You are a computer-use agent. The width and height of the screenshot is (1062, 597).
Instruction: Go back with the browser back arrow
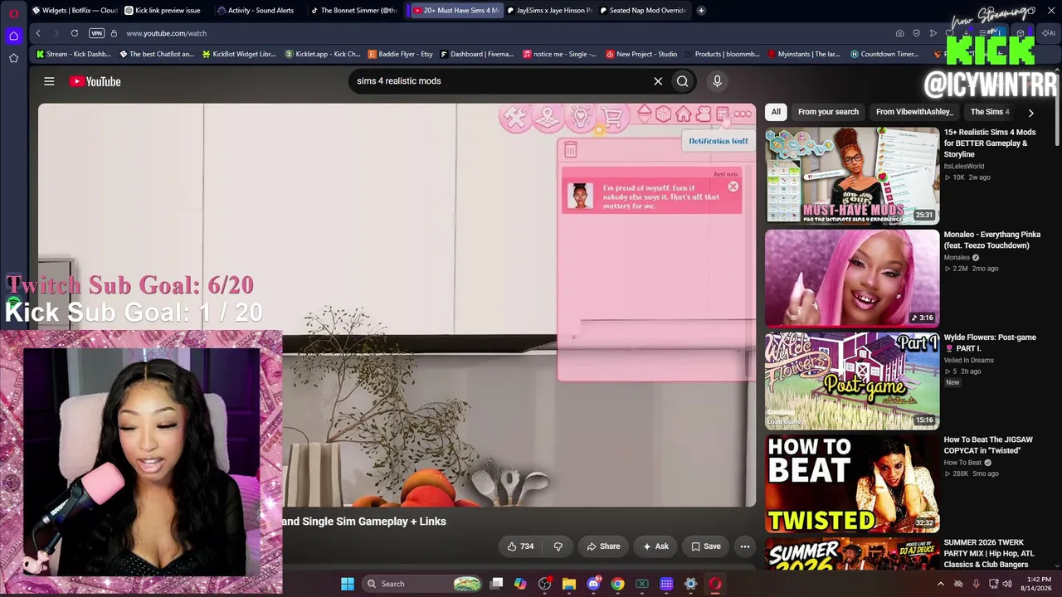38,33
